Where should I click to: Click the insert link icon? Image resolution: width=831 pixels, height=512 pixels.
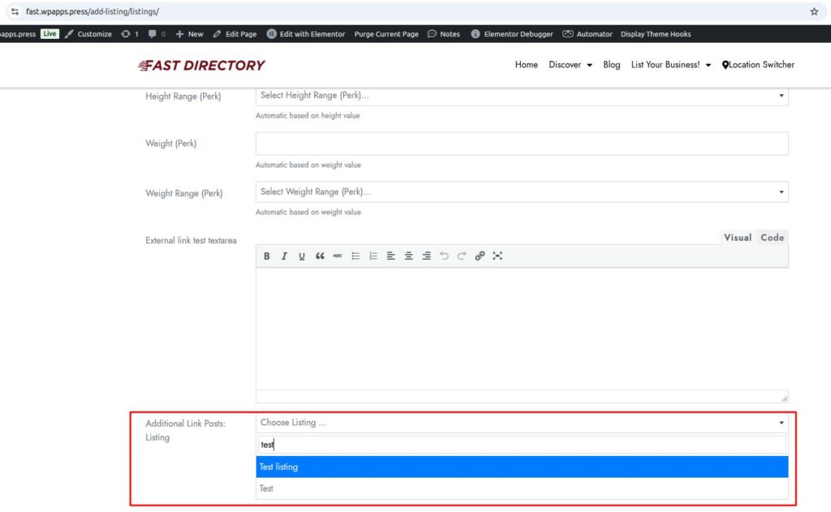coord(480,256)
